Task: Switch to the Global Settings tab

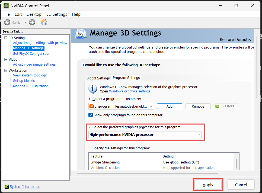Action: click(98, 78)
